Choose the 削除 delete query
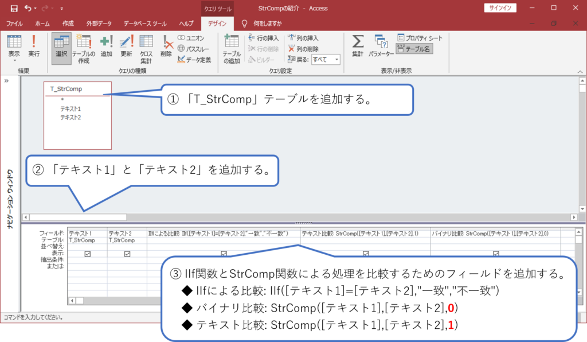This screenshot has width=587, height=342. (x=166, y=46)
